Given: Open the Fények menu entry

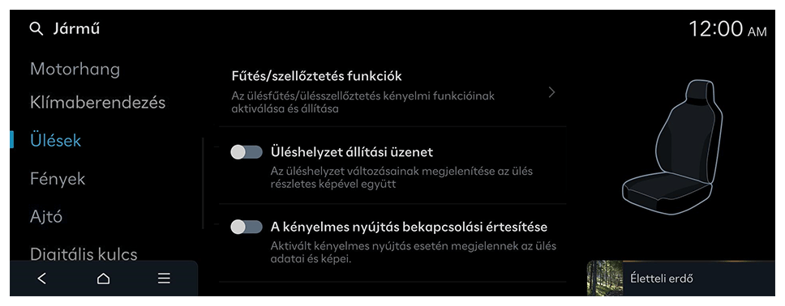Looking at the screenshot, I should coord(58,179).
